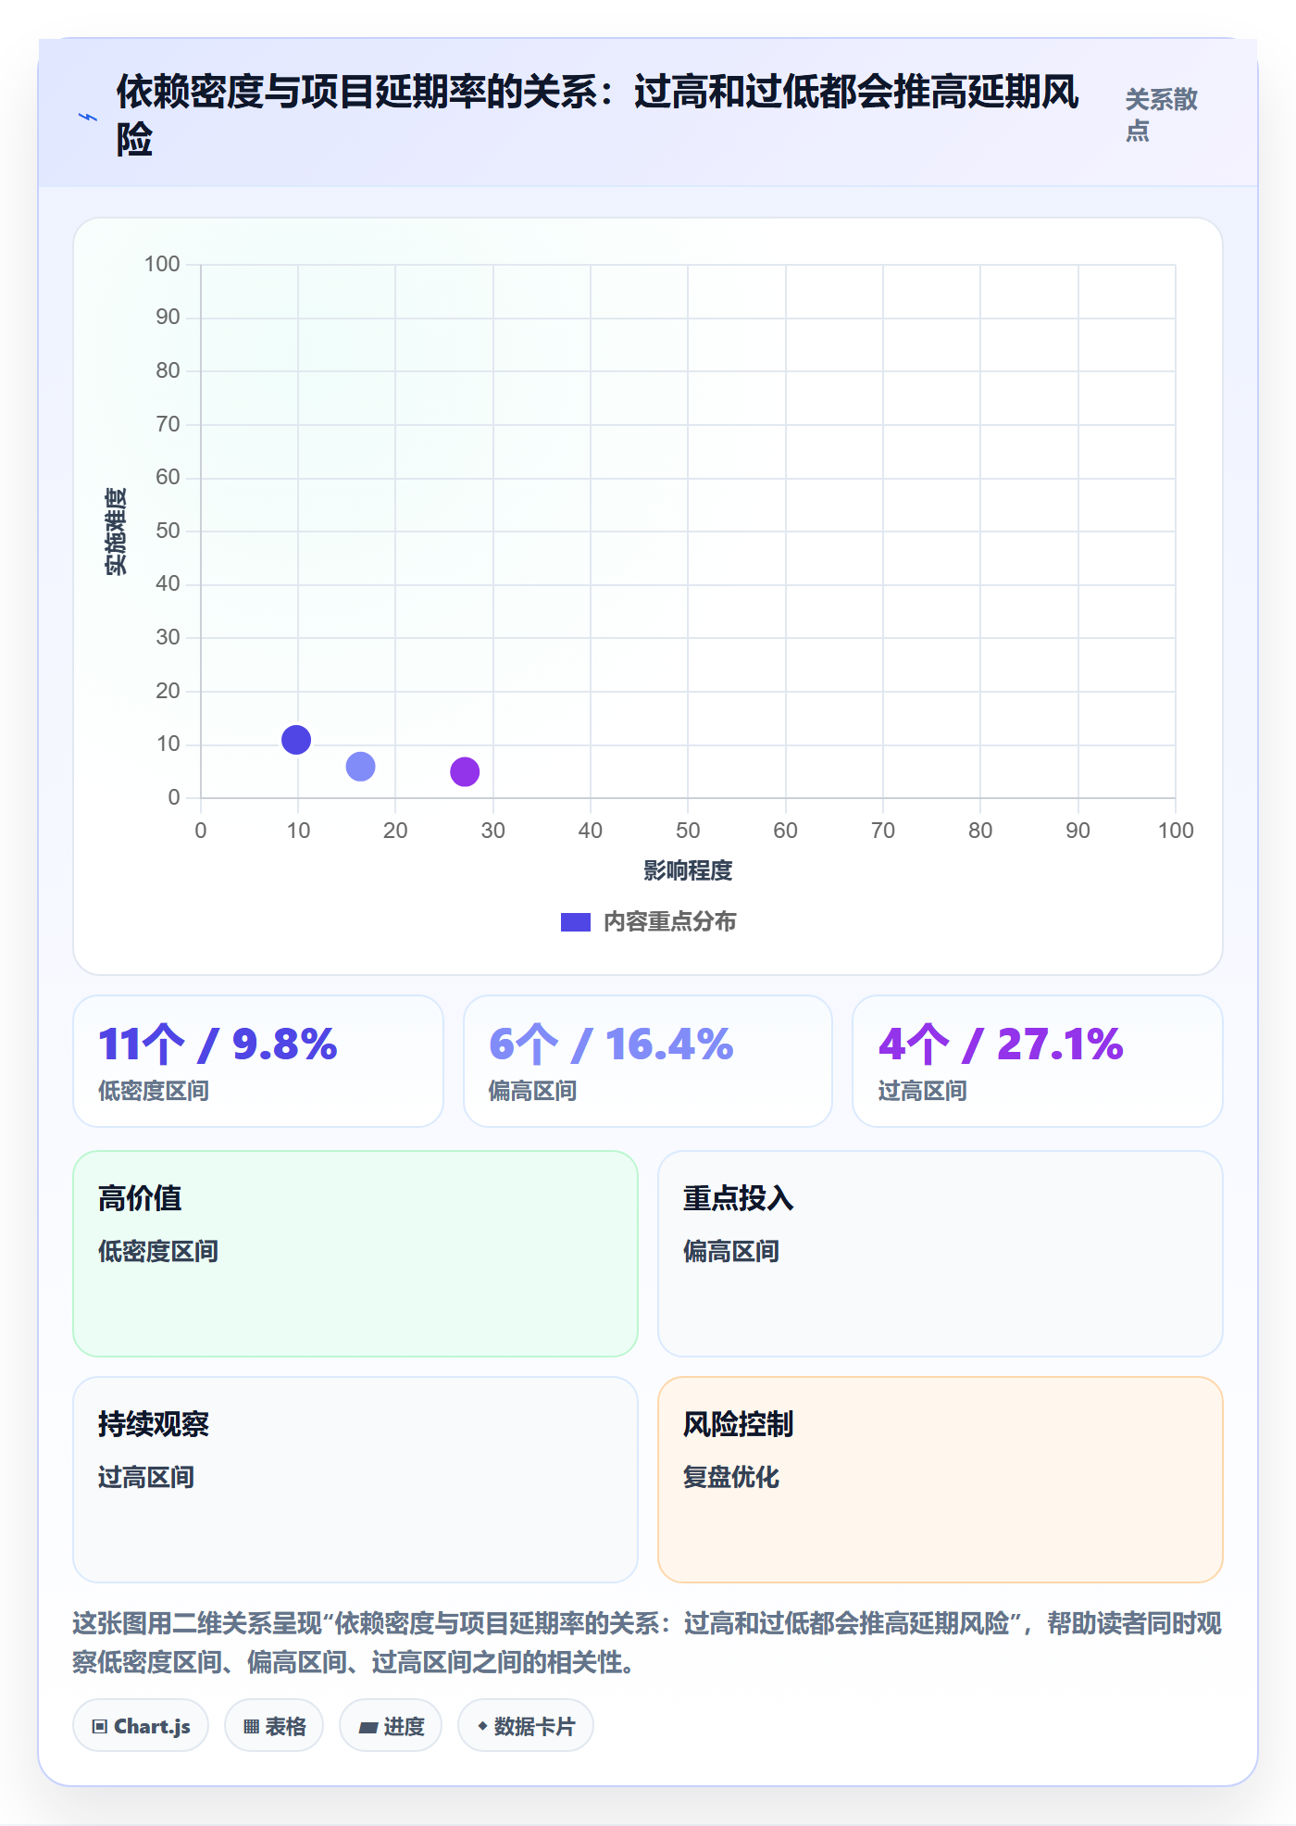Click the lightning bolt icon in header
Screen dimensions: 1296x1826
click(88, 117)
